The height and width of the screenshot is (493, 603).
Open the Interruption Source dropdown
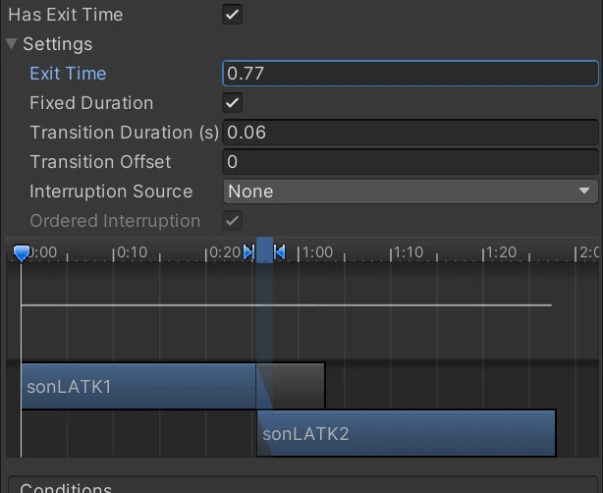pyautogui.click(x=410, y=192)
